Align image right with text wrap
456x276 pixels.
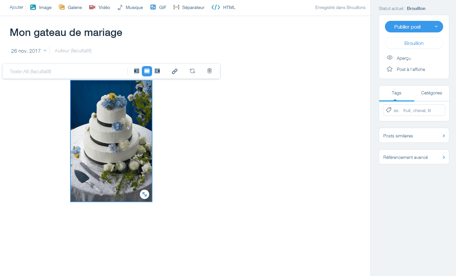[x=157, y=71]
